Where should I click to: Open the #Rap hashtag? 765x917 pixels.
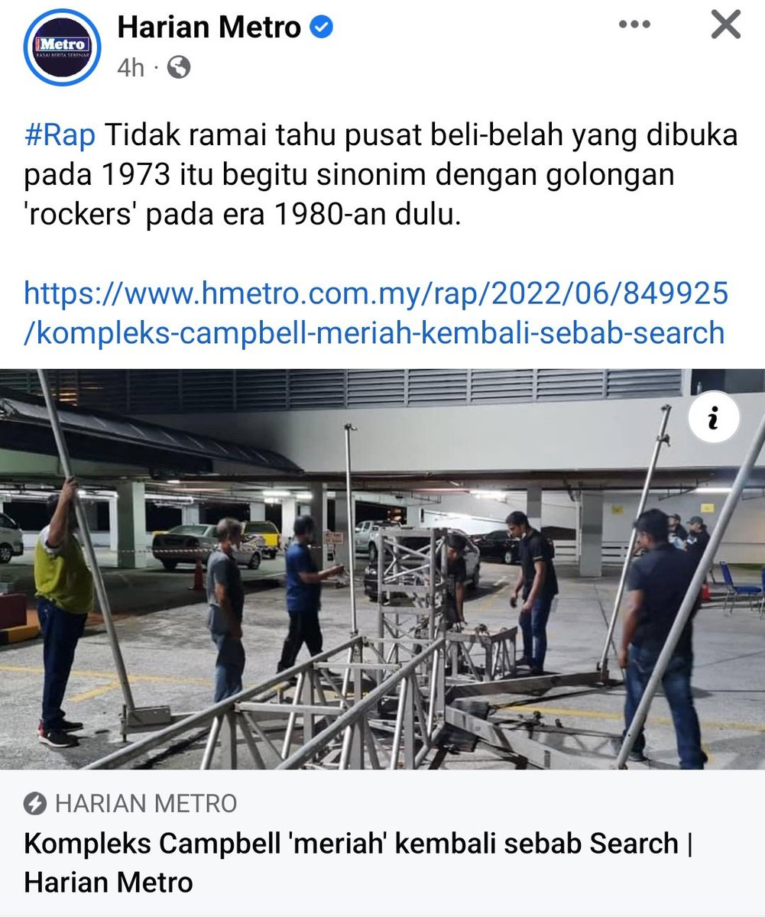60,135
